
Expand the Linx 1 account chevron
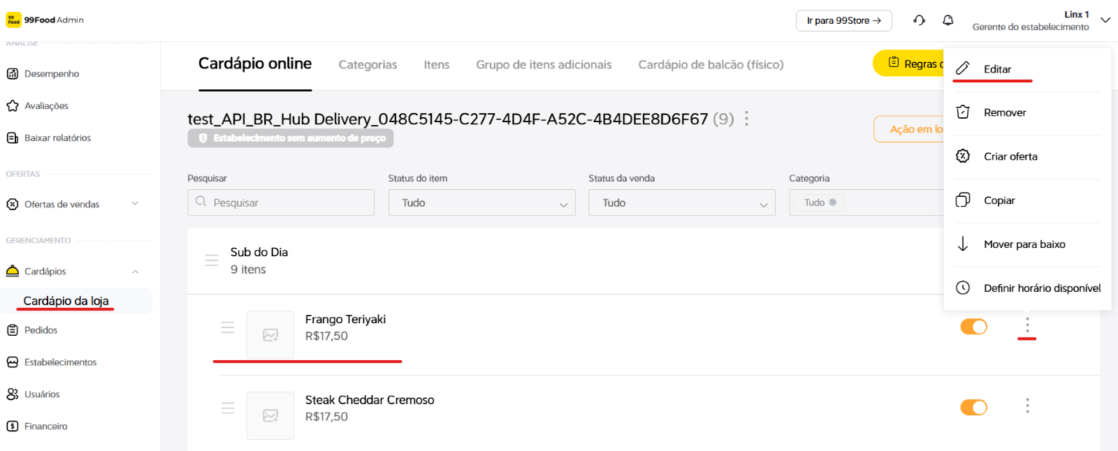pos(1105,20)
